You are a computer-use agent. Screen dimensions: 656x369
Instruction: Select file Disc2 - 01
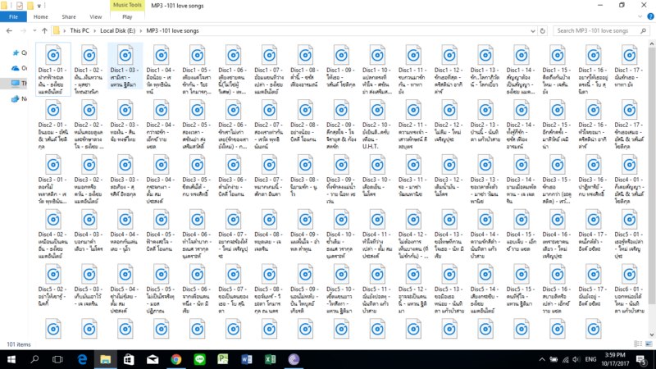53,125
